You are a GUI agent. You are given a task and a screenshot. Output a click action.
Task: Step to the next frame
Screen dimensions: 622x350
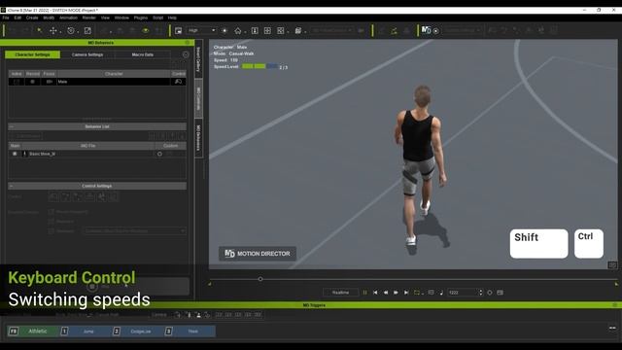(396, 293)
